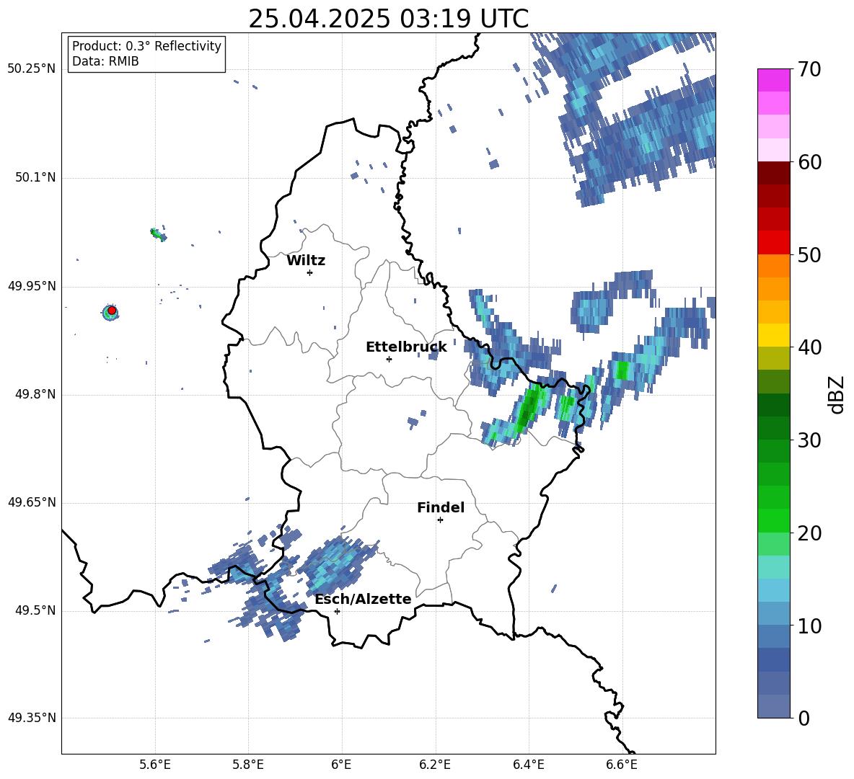
Task: Click the title '25.04.2025 03:19 UTC'
Action: tap(388, 19)
